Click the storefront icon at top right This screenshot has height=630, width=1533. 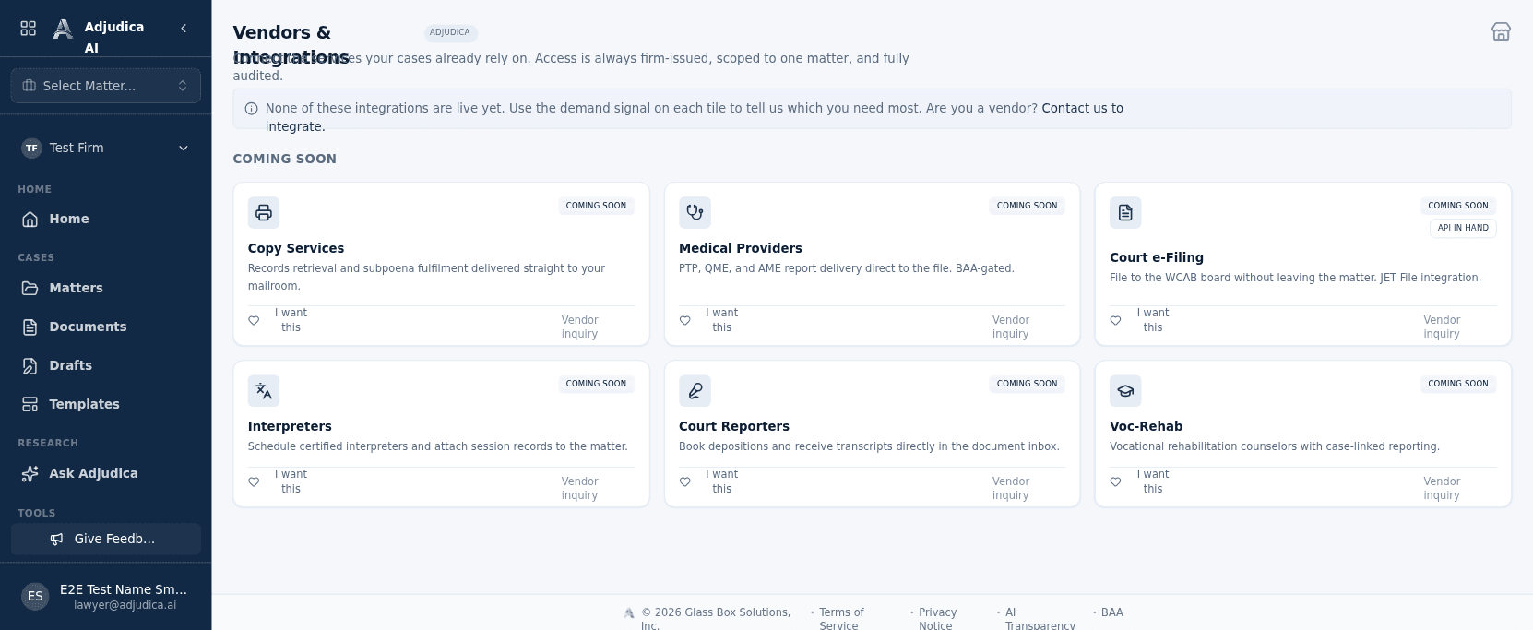click(x=1501, y=31)
